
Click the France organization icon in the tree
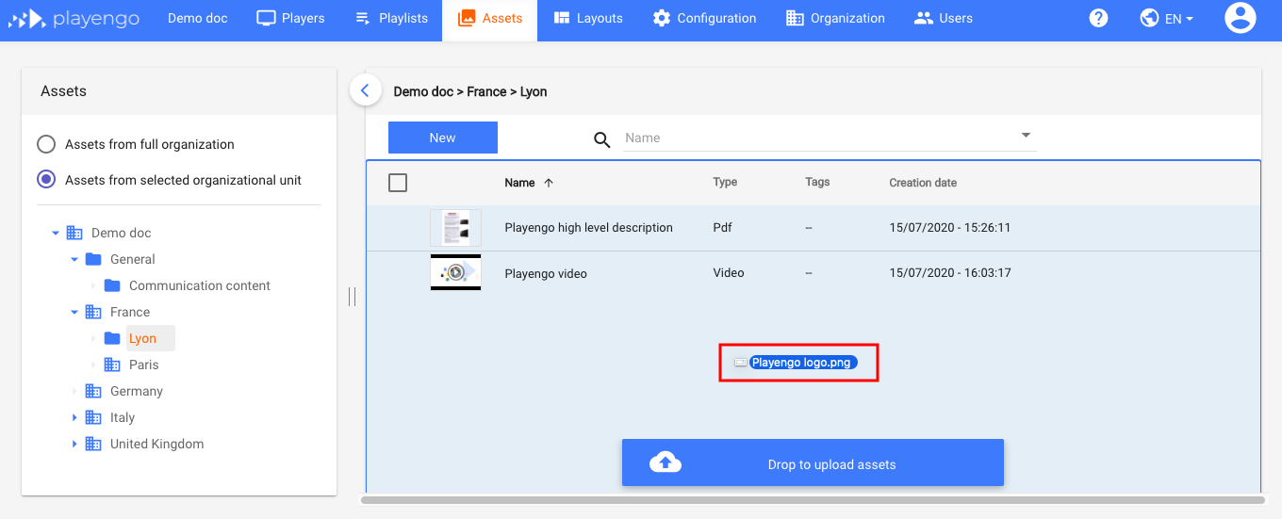tap(93, 312)
